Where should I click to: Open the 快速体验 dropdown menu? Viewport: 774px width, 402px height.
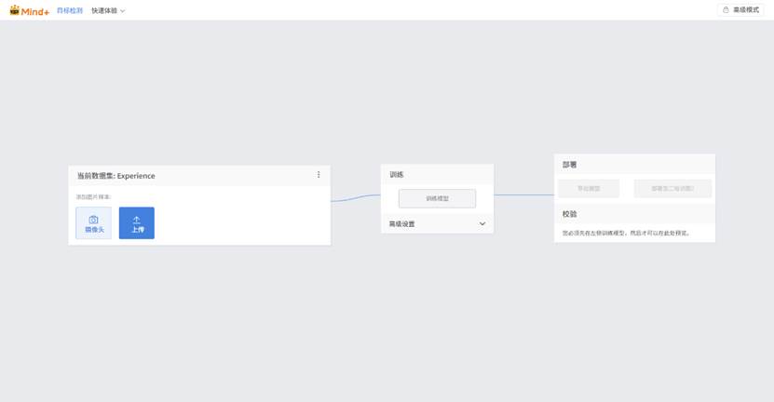(108, 10)
